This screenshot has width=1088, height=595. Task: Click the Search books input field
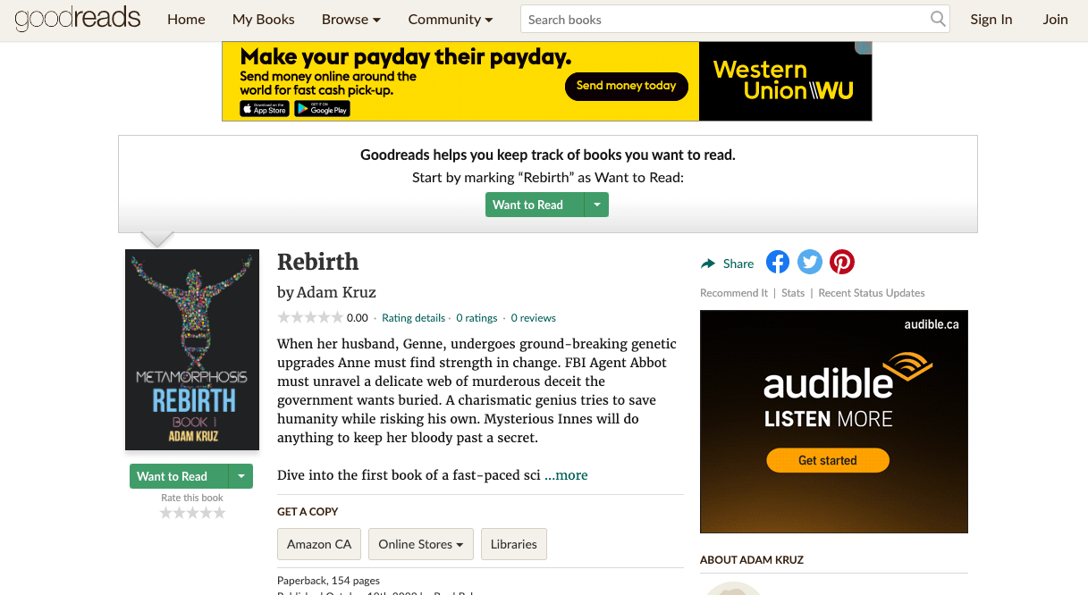point(724,19)
